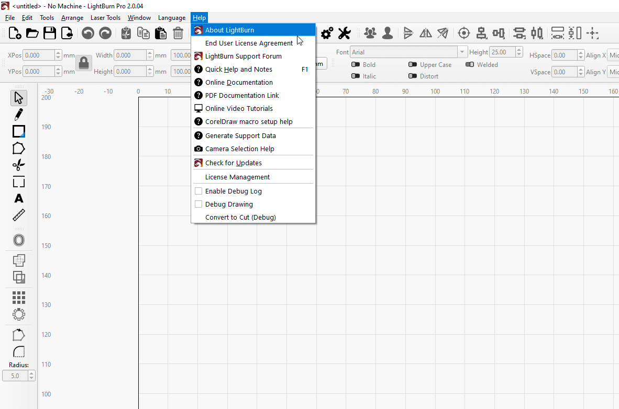619x409 pixels.
Task: Open the Edit menu
Action: click(27, 18)
